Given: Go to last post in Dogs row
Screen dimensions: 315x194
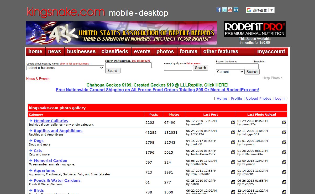Looking at the screenshot, I should 233,142.
